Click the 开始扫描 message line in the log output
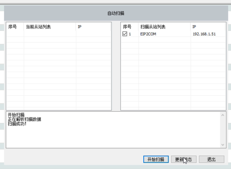Screen dimensions: 231x169 coord(16,115)
